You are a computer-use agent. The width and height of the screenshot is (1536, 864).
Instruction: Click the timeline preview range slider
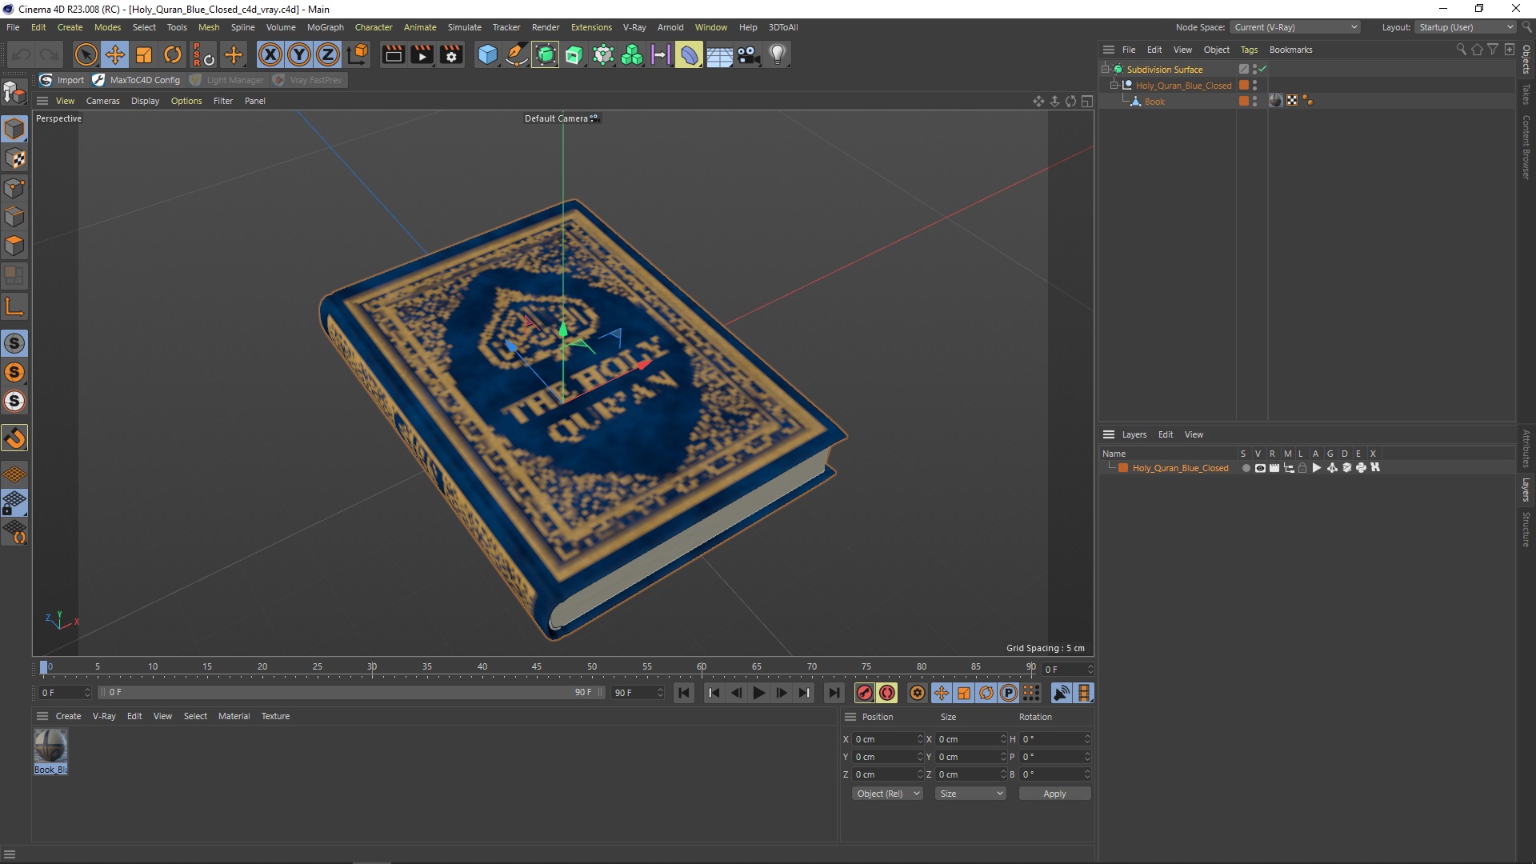coord(352,692)
